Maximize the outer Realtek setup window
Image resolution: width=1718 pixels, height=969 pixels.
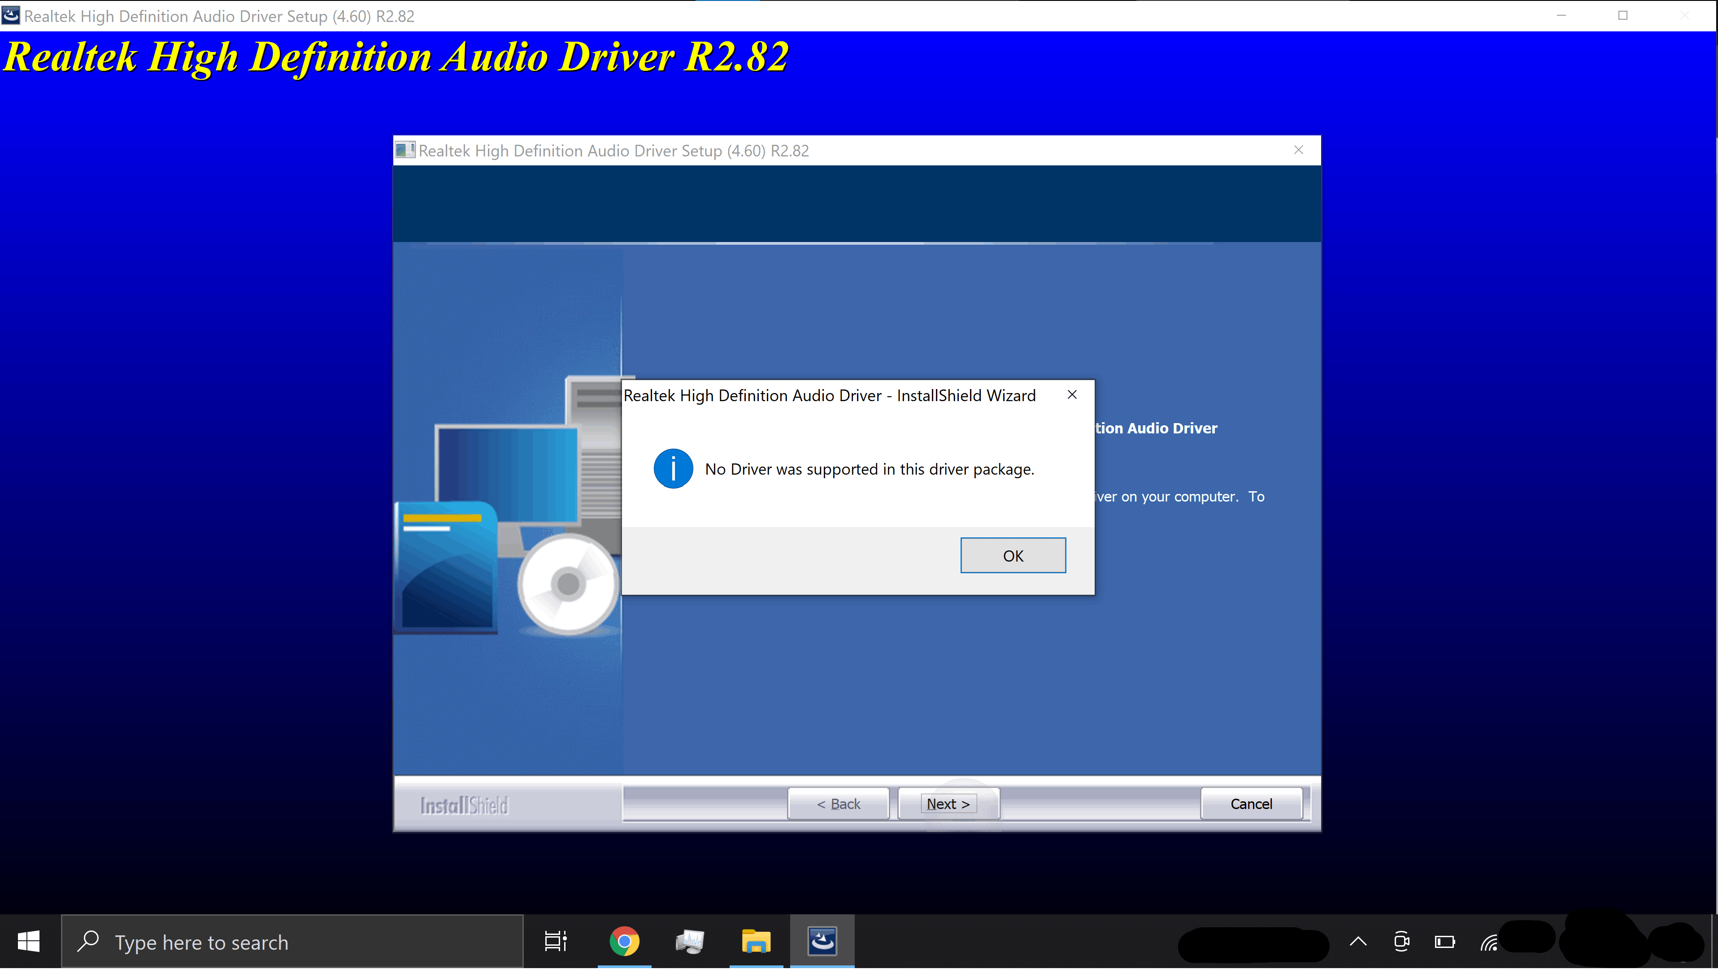coord(1622,15)
